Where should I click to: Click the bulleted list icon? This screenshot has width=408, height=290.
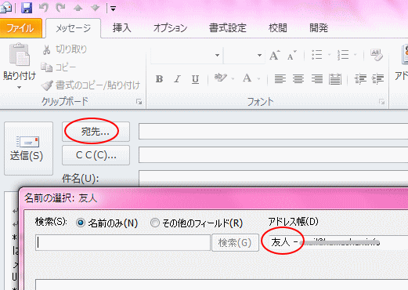point(316,55)
